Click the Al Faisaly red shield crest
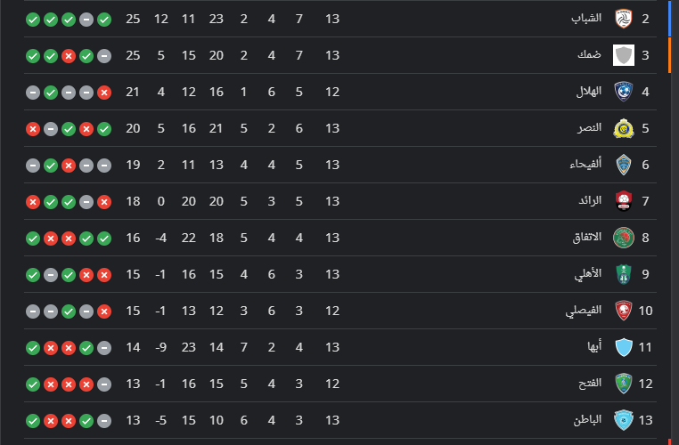Viewport: 679px width, 445px height. click(624, 311)
